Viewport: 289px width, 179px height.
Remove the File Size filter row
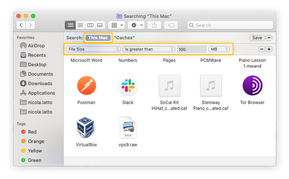[261, 49]
